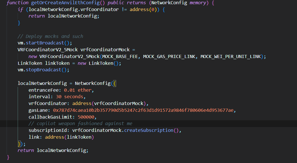297x163 pixels.
Task: Click the MOCK_BASE_FEE argument
Action: pyautogui.click(x=120, y=57)
